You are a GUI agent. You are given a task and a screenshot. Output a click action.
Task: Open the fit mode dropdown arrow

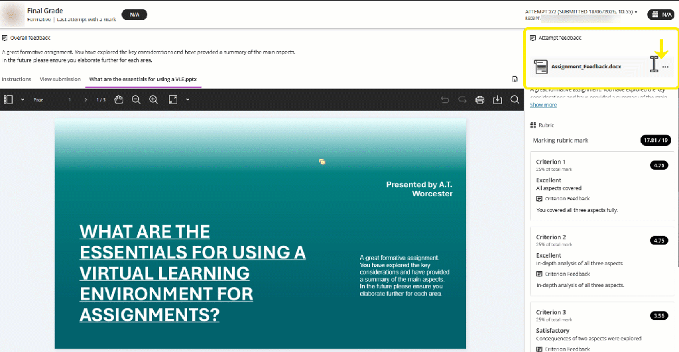pyautogui.click(x=188, y=99)
